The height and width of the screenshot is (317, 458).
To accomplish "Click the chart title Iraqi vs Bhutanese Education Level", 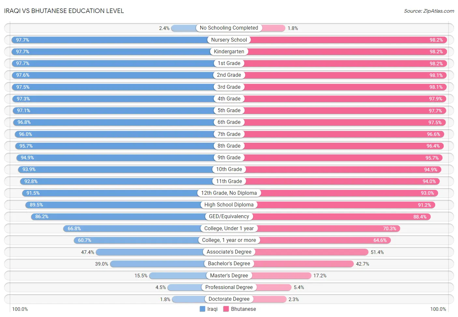I will [x=64, y=11].
